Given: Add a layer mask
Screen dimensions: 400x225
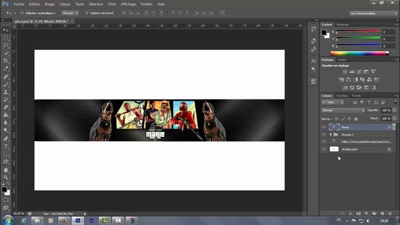Looking at the screenshot, I should point(359,214).
